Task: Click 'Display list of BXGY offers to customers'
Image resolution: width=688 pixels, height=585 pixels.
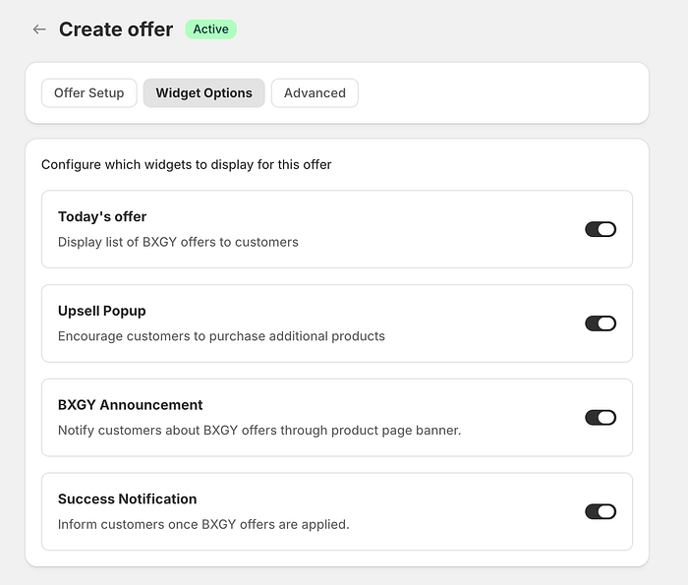Action: click(x=178, y=242)
